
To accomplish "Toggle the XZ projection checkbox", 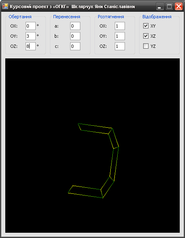I will [x=146, y=36].
